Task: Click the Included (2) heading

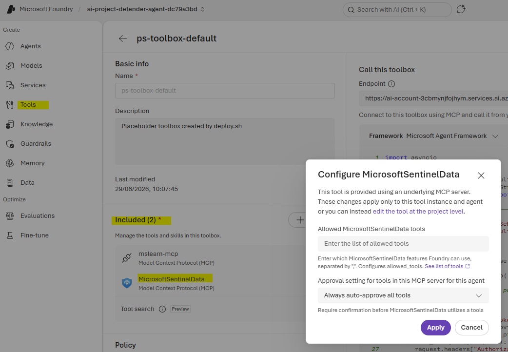Action: click(138, 220)
